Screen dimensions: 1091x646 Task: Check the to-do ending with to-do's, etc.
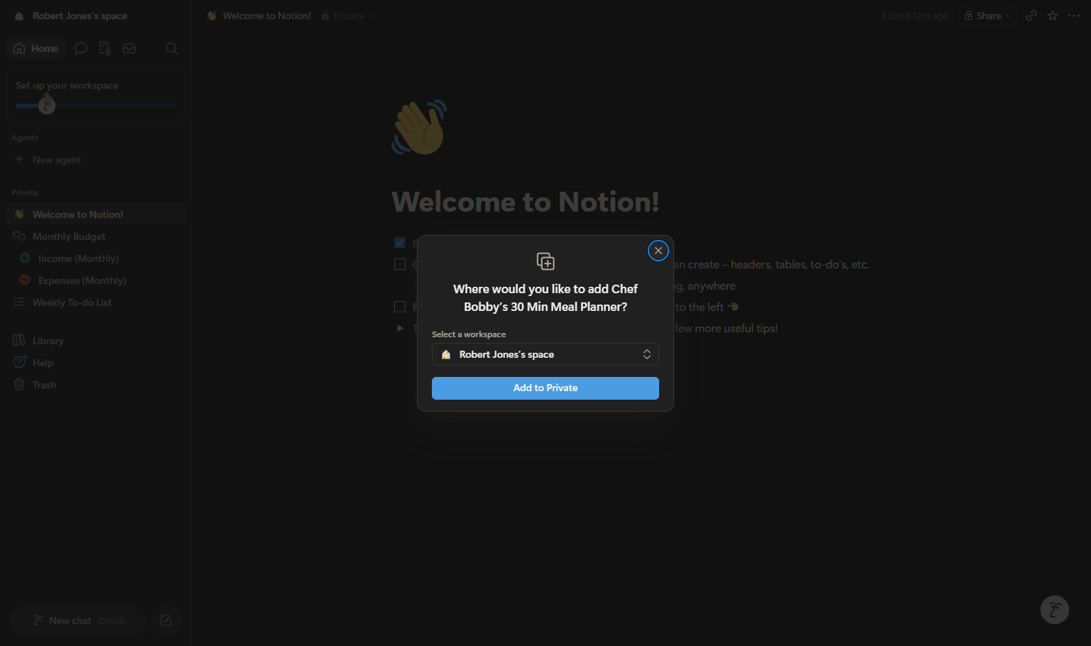(400, 264)
